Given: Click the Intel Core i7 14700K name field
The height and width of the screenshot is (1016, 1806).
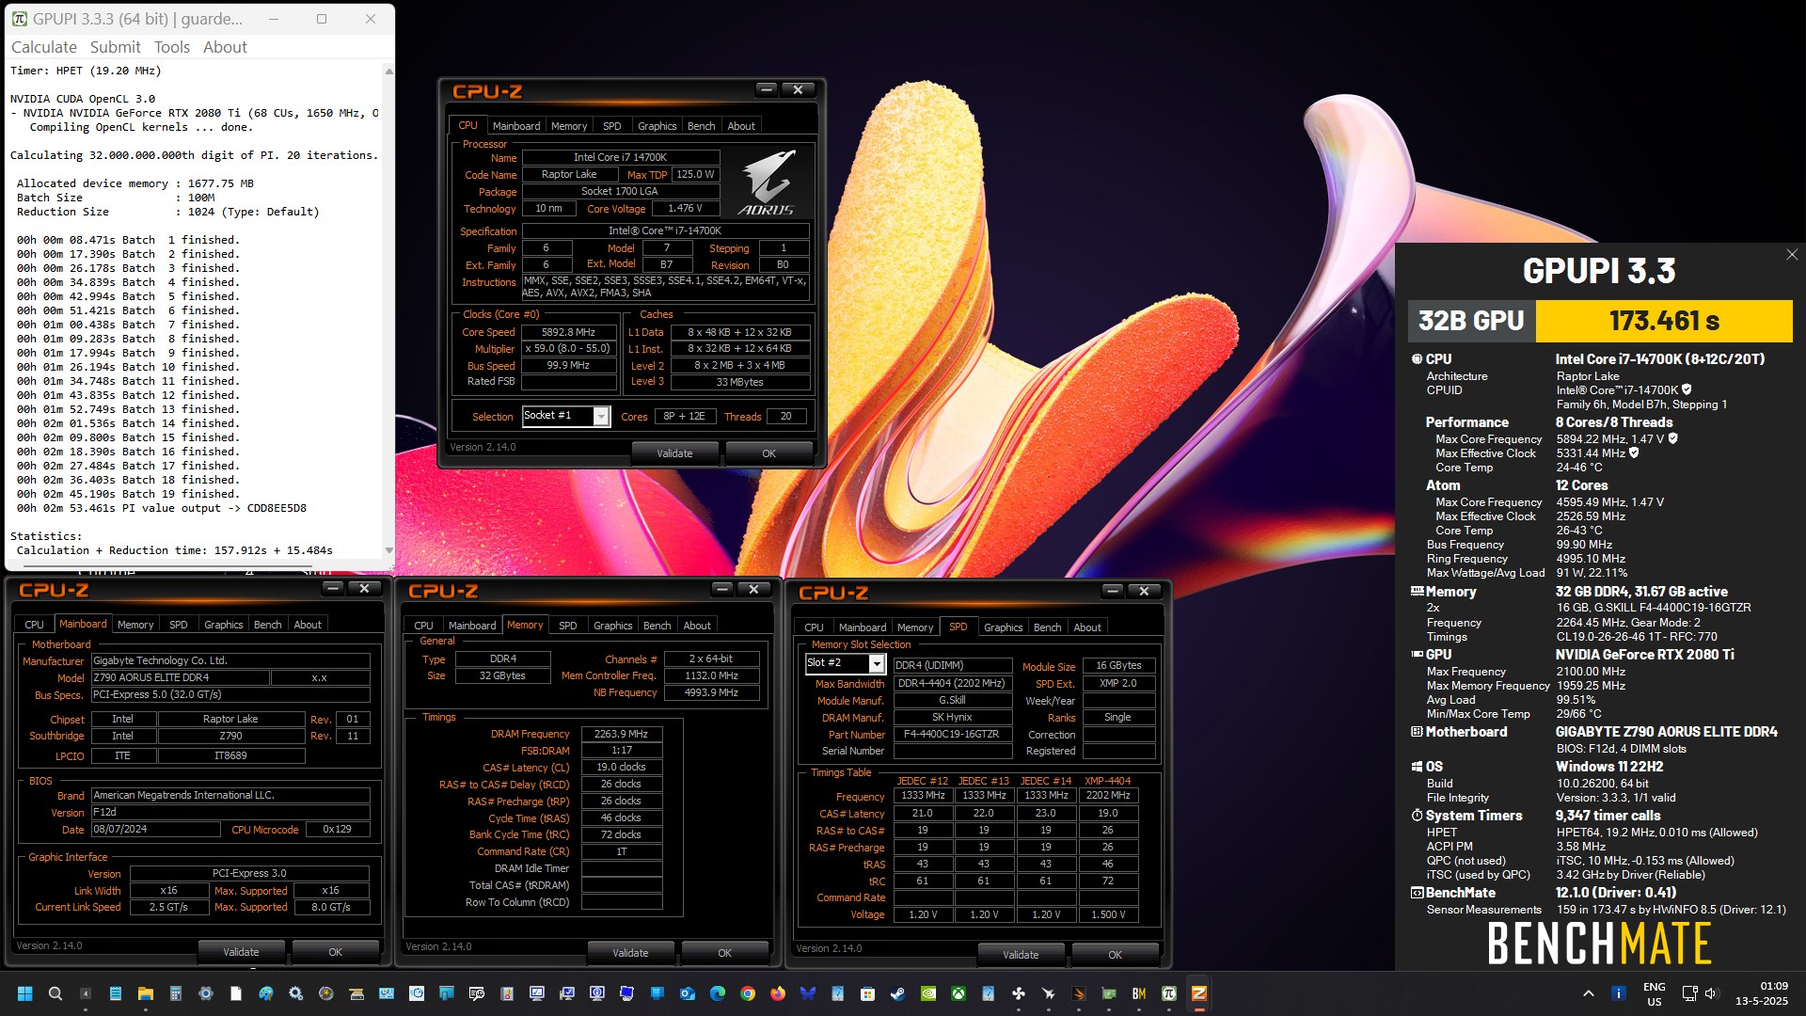Looking at the screenshot, I should pos(621,157).
